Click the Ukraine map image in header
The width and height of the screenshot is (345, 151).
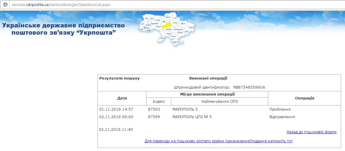click(166, 29)
